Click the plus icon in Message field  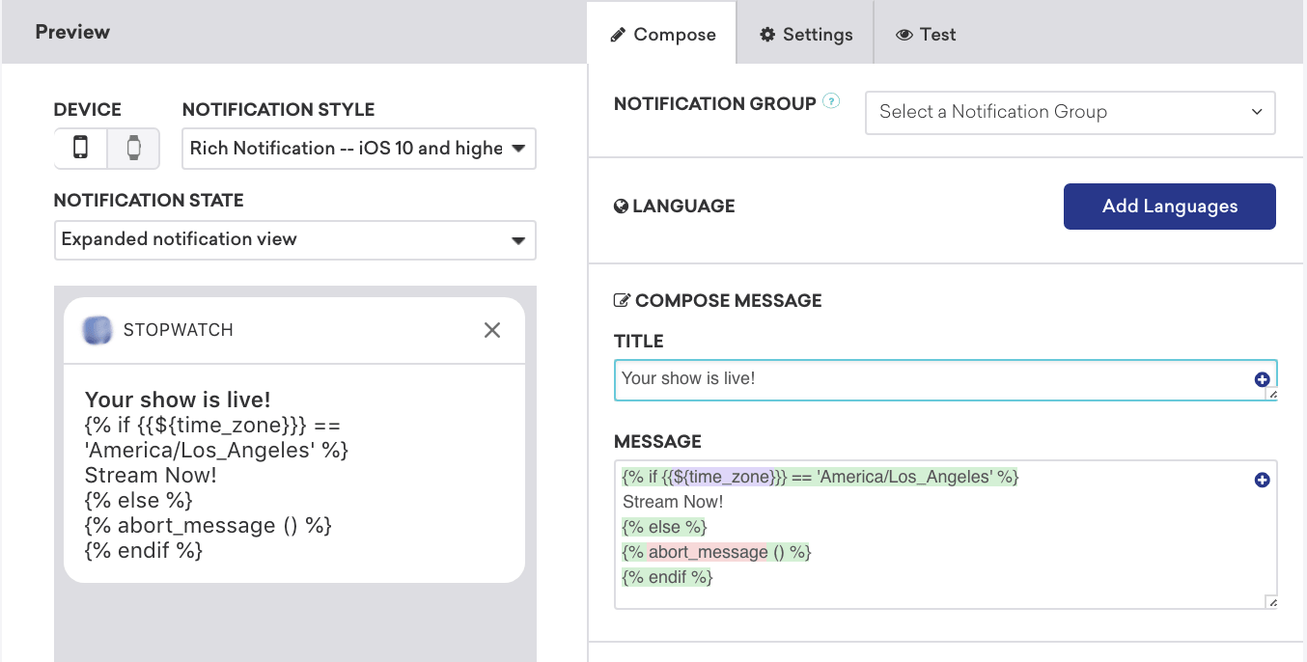tap(1262, 480)
